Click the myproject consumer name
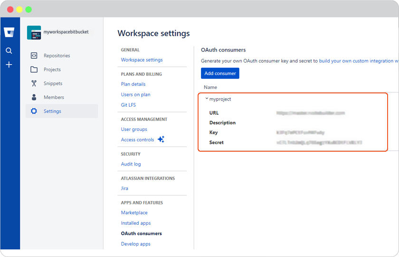 tap(220, 99)
